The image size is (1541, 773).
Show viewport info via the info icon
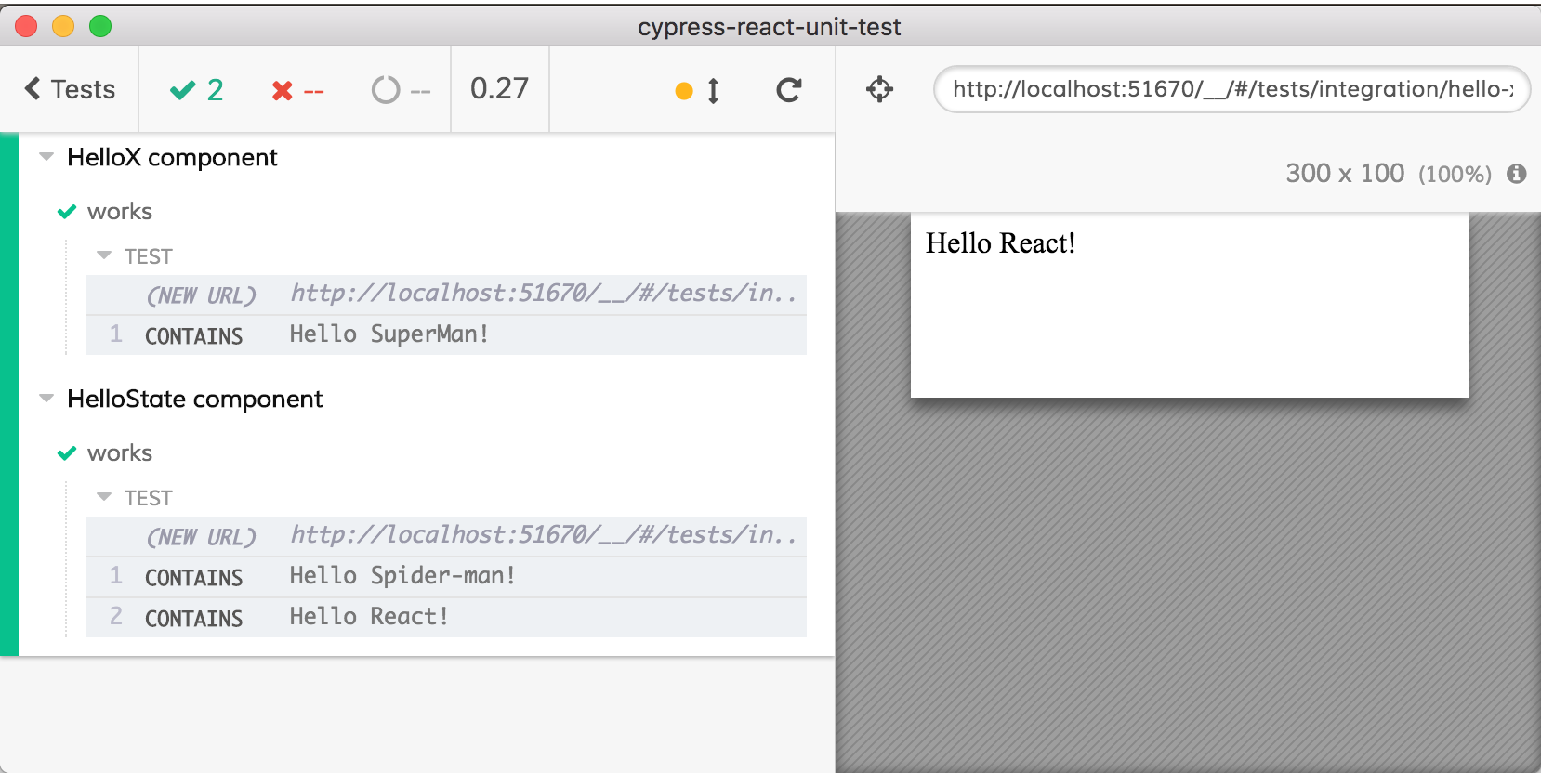point(1517,174)
